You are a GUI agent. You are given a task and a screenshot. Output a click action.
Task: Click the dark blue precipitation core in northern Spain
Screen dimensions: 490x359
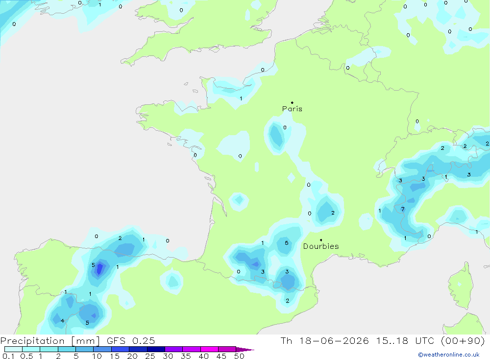point(99,269)
